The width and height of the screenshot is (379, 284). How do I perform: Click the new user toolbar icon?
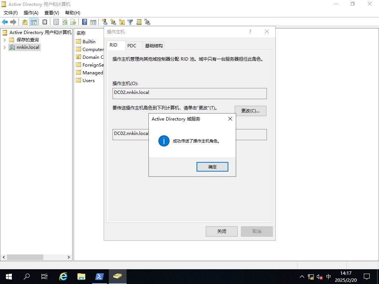(x=105, y=22)
